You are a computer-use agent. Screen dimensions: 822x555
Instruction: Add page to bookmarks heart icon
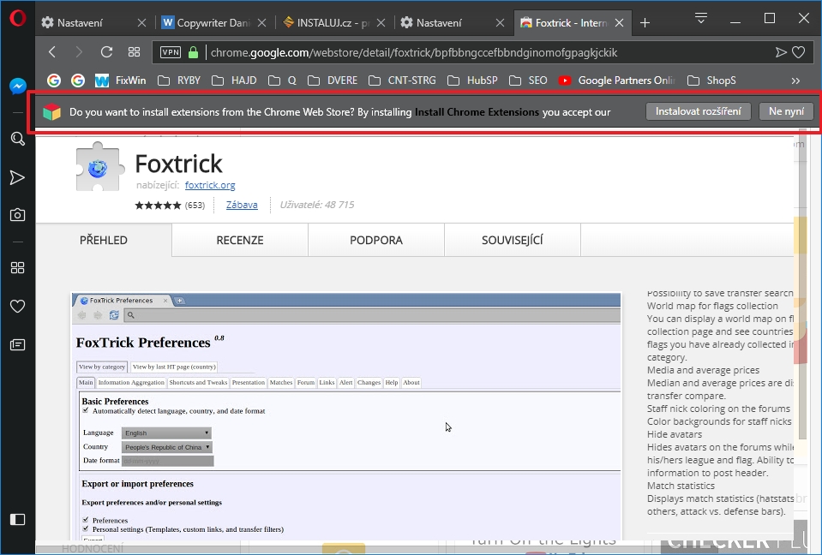798,52
